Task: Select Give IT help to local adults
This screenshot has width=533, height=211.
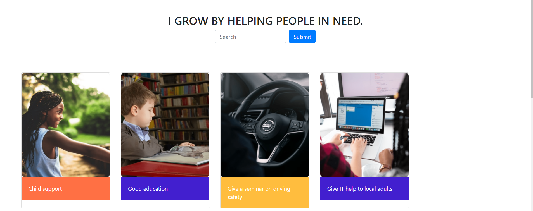Action: [360, 189]
